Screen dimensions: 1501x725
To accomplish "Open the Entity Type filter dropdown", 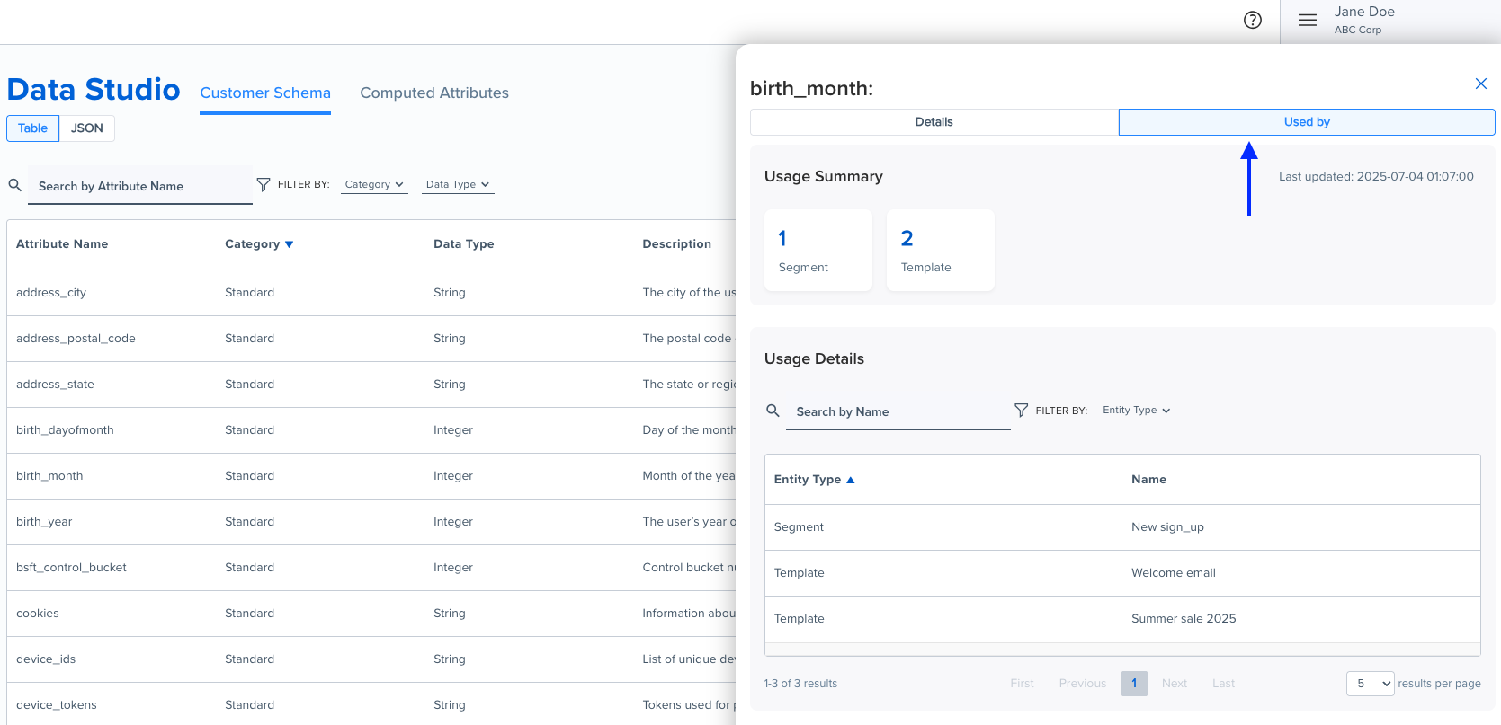I will click(x=1137, y=410).
